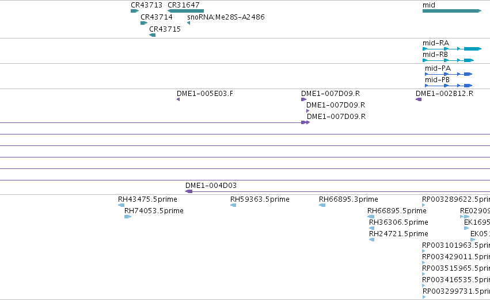Click the RP003429011.5prime feature arrow
This screenshot has height=300, width=490.
[423, 263]
